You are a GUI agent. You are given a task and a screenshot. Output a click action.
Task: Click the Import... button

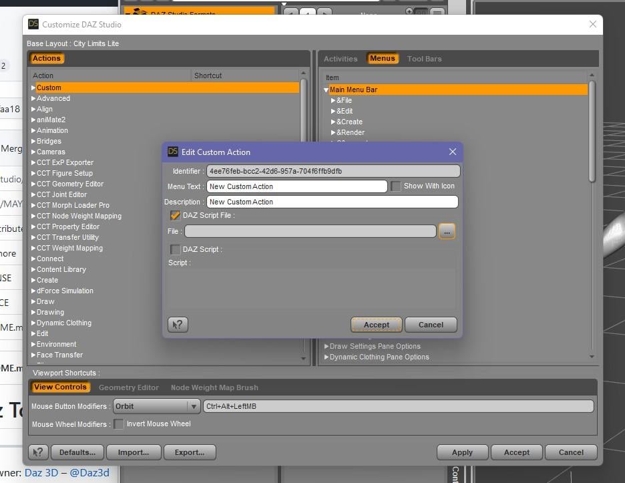coord(134,452)
